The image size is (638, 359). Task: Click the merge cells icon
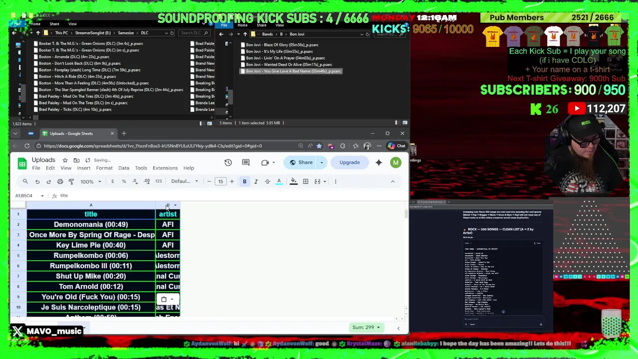click(318, 181)
